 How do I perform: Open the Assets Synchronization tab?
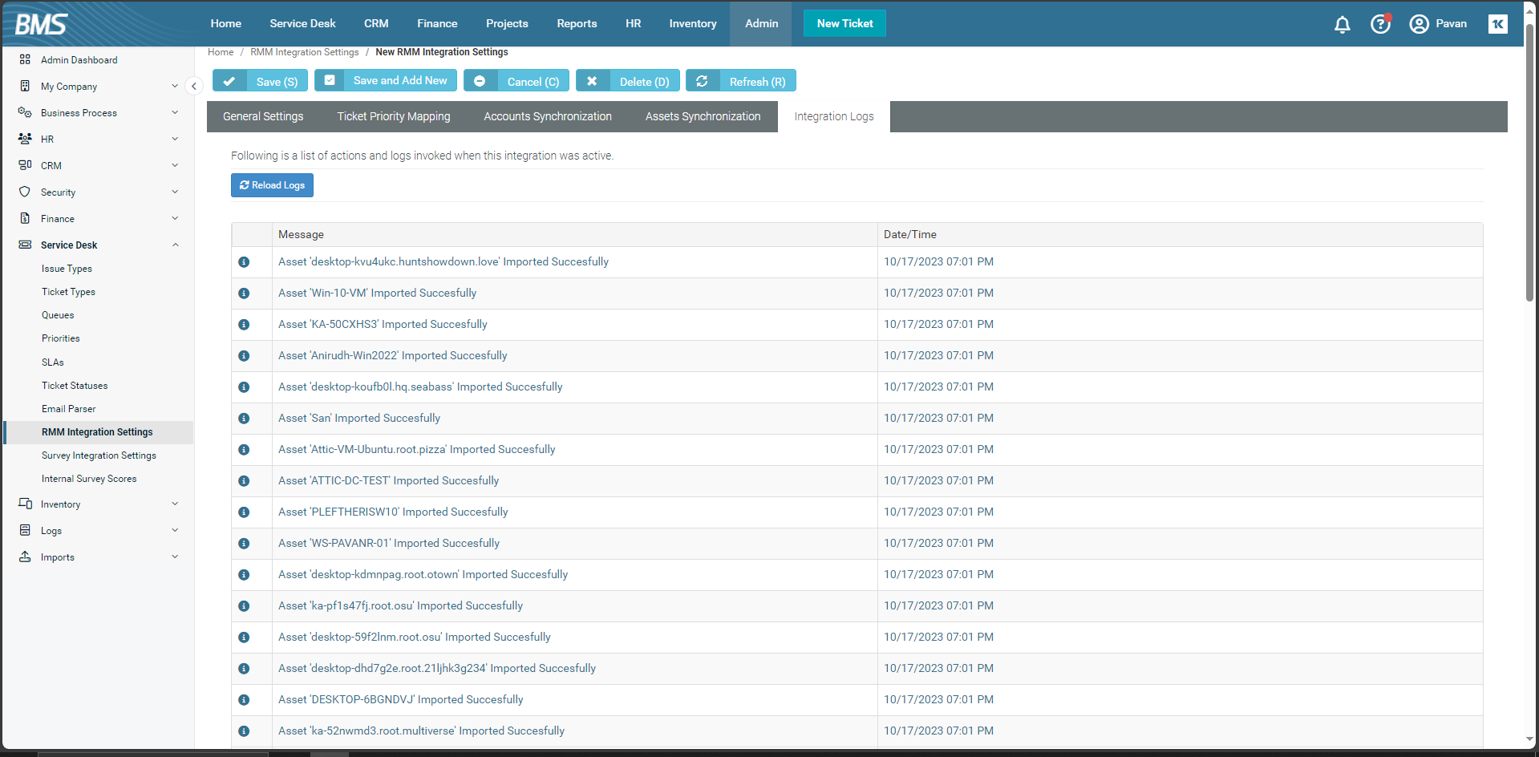pos(703,116)
